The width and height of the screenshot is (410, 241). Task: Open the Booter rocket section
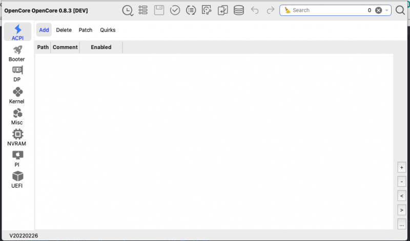(17, 54)
